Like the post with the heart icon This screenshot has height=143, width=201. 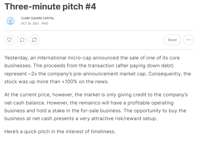click(x=9, y=40)
